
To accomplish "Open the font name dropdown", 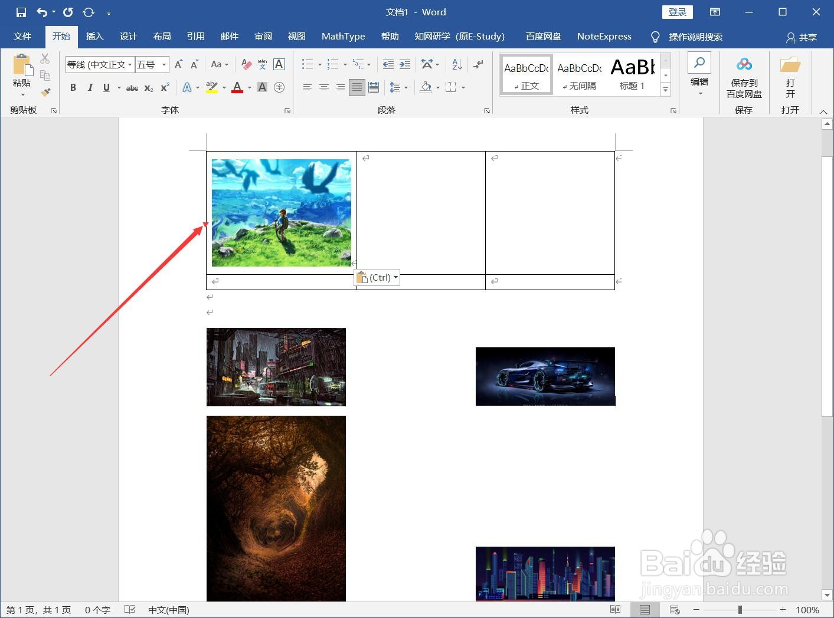I will (130, 65).
